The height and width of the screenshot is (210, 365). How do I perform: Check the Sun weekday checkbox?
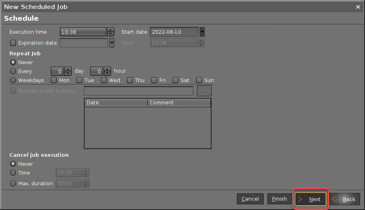[199, 80]
